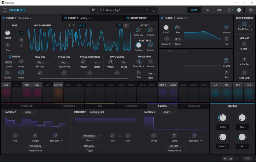
Task: Toggle Utility Engine power button
Action: click(127, 18)
